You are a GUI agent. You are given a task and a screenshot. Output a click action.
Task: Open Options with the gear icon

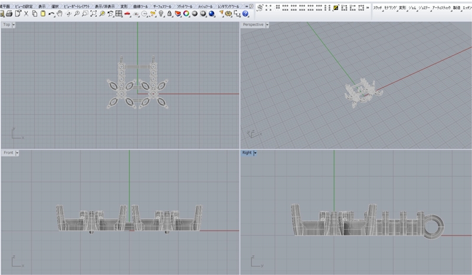point(229,14)
